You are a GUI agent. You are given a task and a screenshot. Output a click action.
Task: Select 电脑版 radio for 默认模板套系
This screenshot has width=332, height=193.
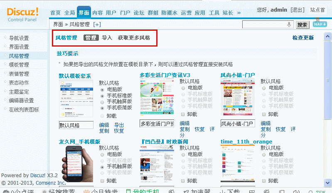102,90
